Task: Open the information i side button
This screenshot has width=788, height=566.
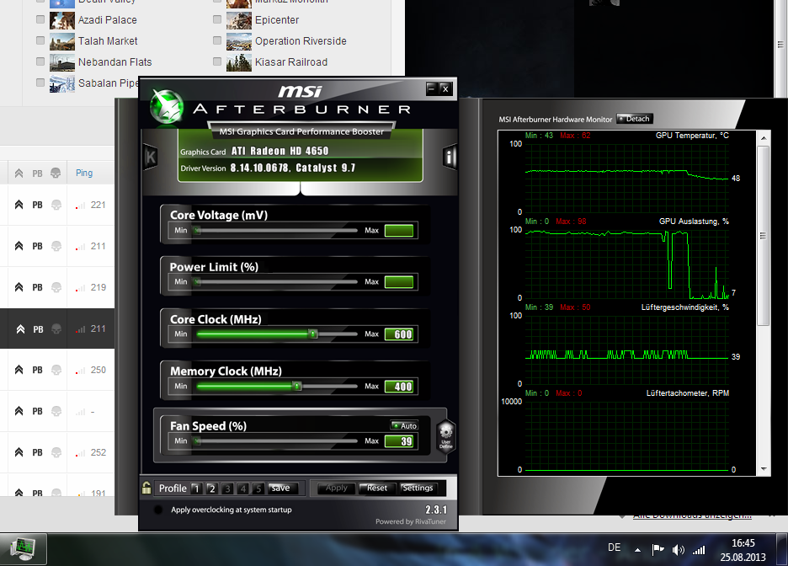Action: [449, 158]
